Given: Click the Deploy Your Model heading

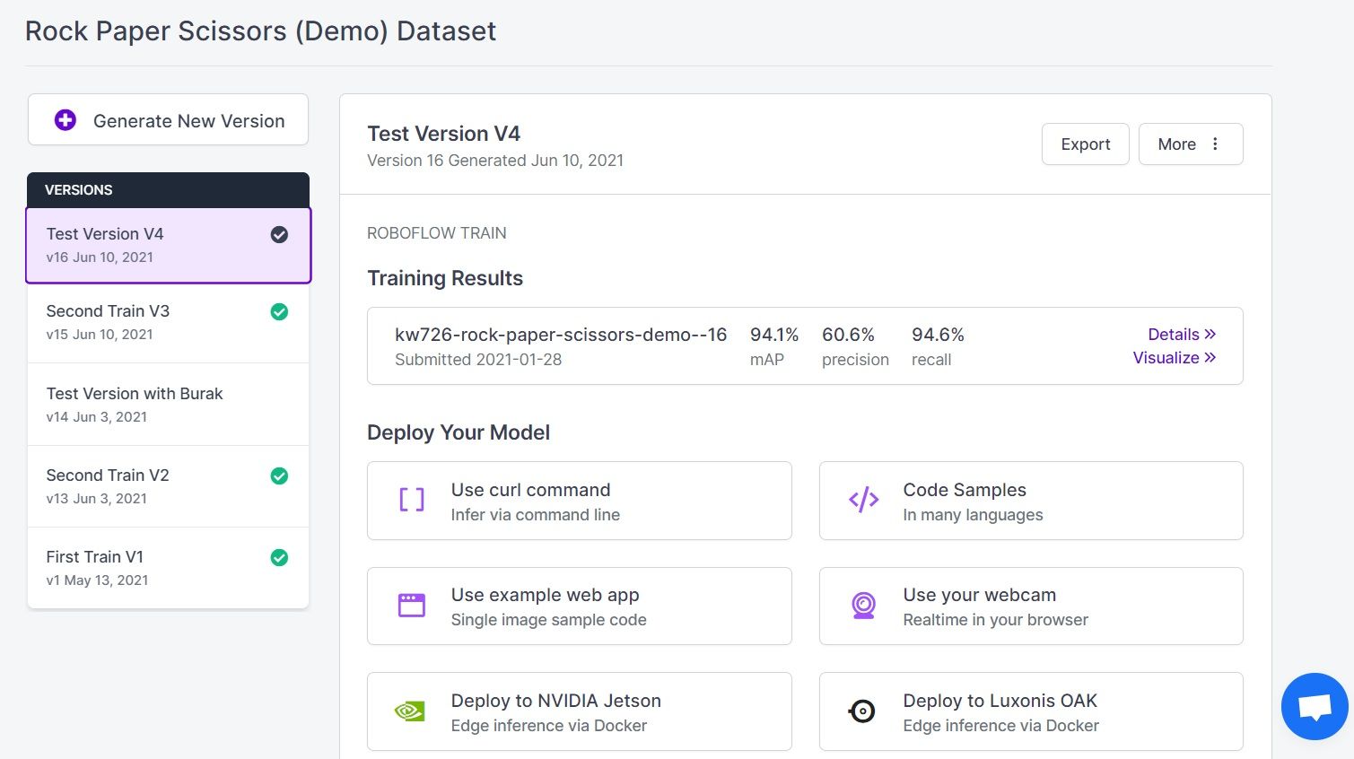Looking at the screenshot, I should [459, 432].
